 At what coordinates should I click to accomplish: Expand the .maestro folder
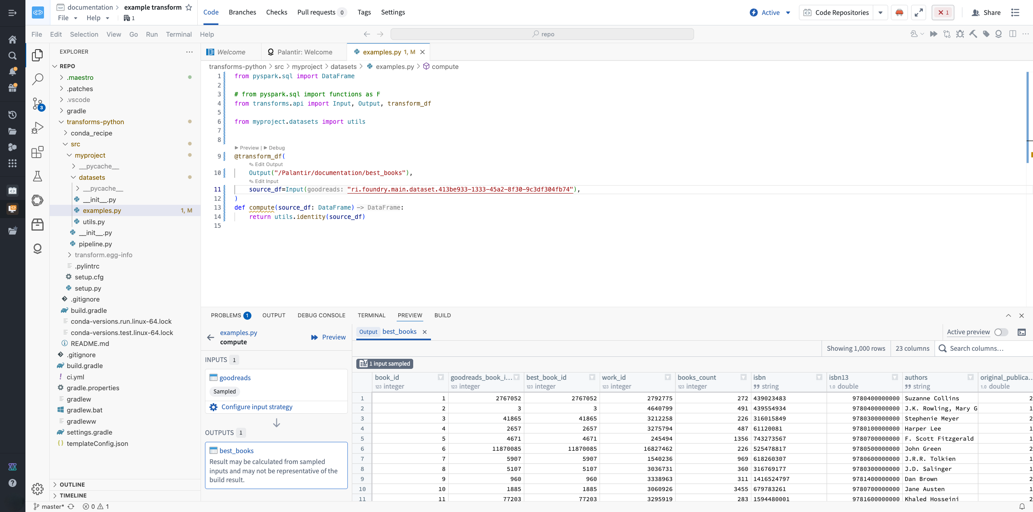tap(61, 77)
